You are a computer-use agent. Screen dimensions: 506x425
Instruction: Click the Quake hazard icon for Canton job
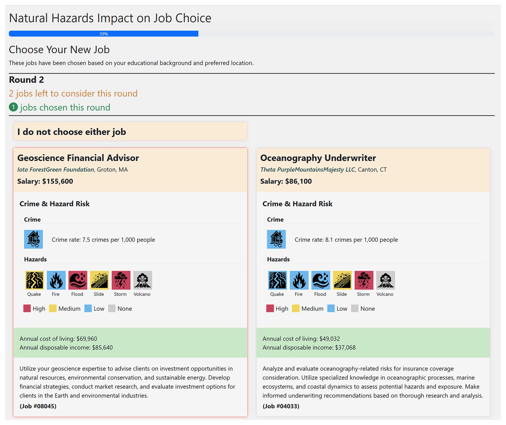[x=277, y=280]
